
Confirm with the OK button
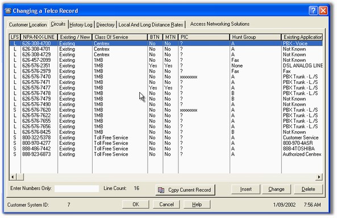pos(136,204)
